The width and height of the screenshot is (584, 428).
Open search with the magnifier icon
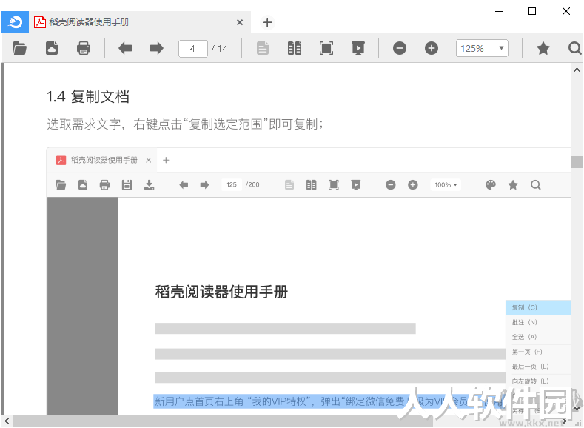(x=574, y=48)
